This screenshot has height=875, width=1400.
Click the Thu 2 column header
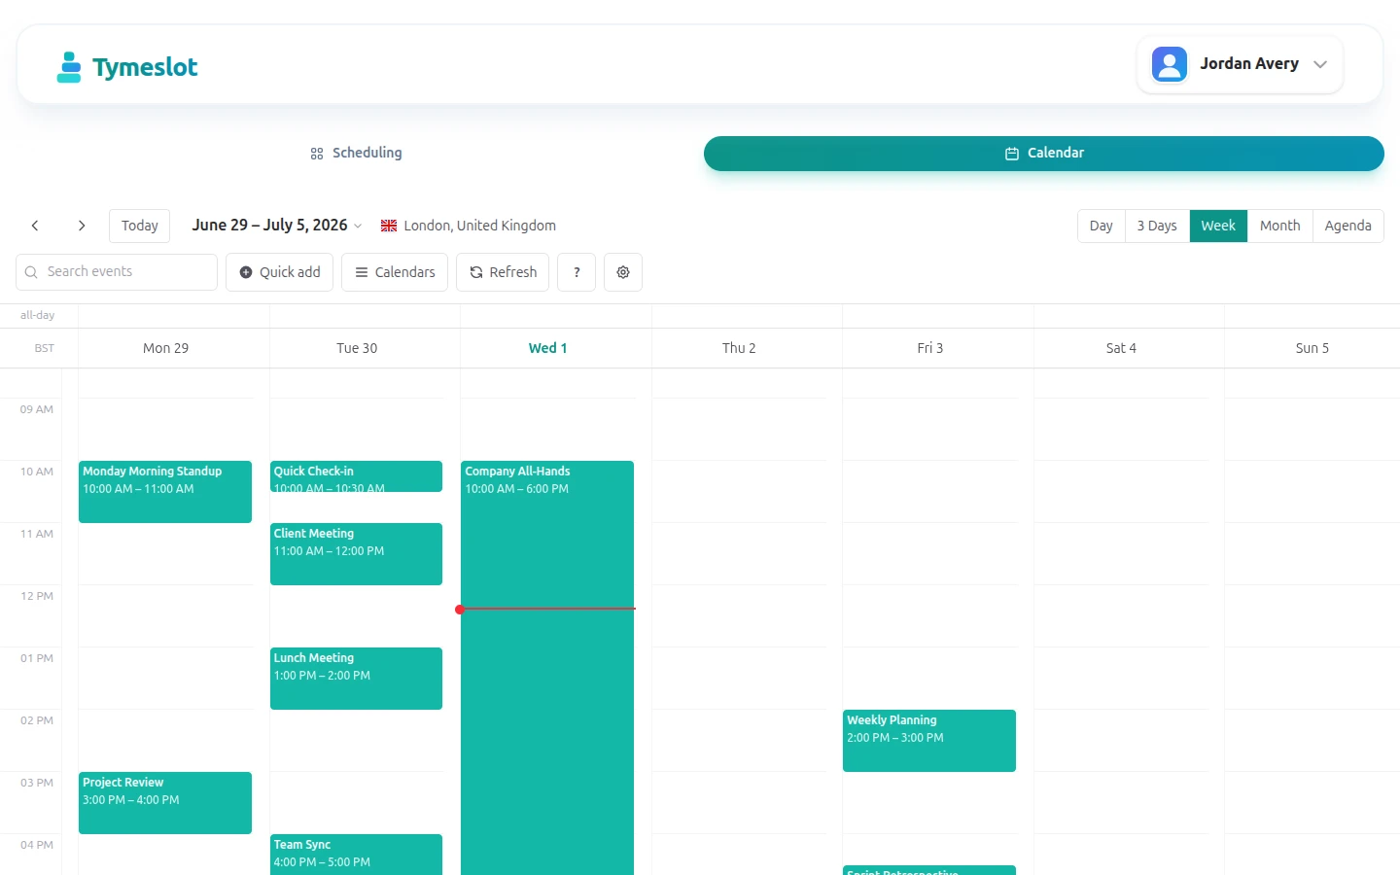tap(739, 348)
